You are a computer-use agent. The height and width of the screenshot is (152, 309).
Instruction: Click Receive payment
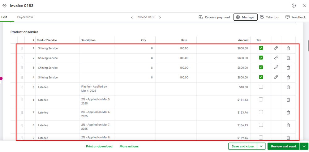click(x=214, y=17)
